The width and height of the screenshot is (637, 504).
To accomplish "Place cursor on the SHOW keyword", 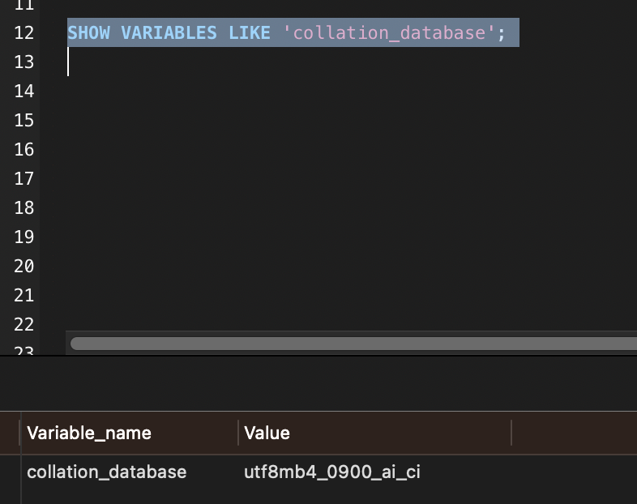I will 88,33.
